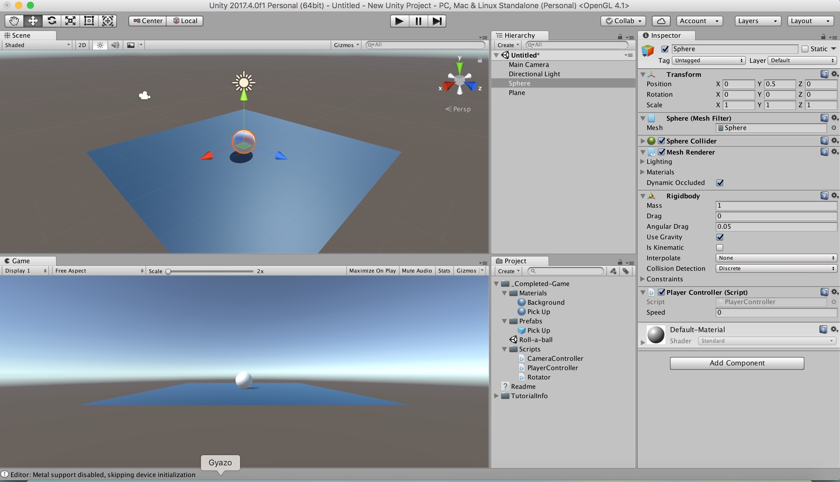Select the Rotate tool
This screenshot has height=482, width=840.
coord(52,21)
